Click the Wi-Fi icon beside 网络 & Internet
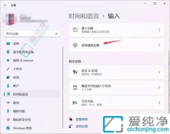This screenshot has height=134, width=170. click(x=8, y=60)
